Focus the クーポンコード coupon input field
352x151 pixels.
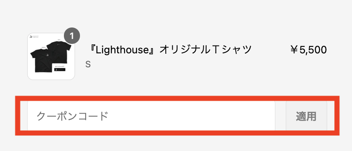pyautogui.click(x=151, y=116)
